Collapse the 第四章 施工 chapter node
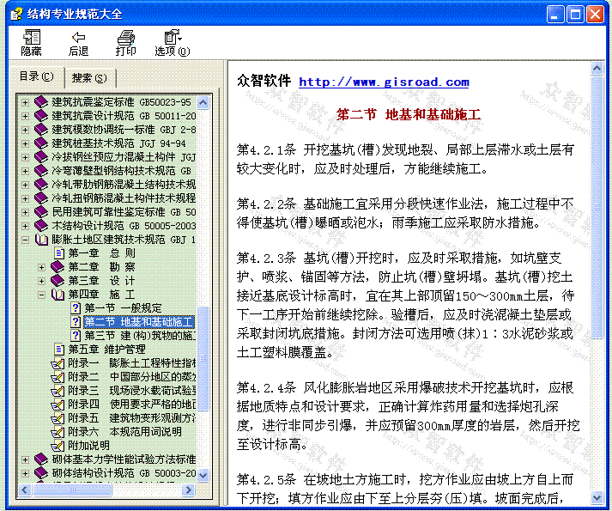This screenshot has height=511, width=612. 42,295
